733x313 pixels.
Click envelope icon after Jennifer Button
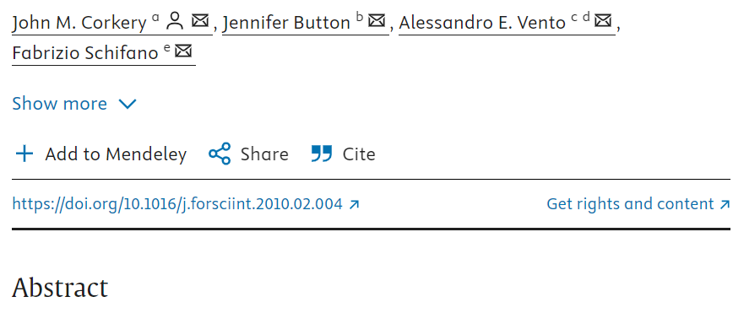click(x=377, y=21)
